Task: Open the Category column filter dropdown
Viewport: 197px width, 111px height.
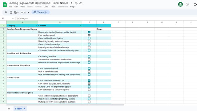Action: coord(36,26)
